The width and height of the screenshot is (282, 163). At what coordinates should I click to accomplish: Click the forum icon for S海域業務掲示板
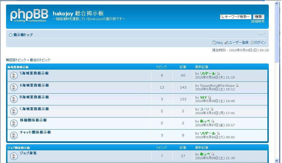click(x=14, y=75)
